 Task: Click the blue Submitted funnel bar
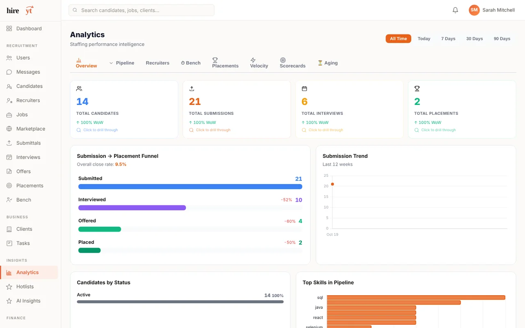coord(190,187)
